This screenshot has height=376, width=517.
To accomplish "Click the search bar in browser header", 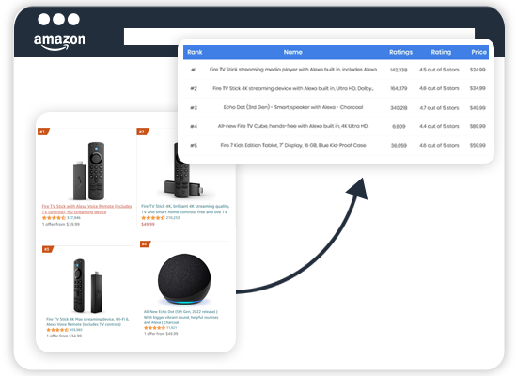I will [299, 37].
